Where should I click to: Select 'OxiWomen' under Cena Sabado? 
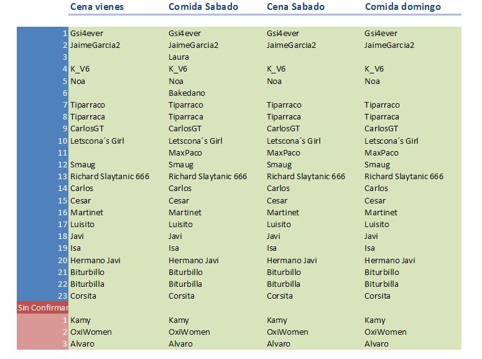pyautogui.click(x=287, y=332)
